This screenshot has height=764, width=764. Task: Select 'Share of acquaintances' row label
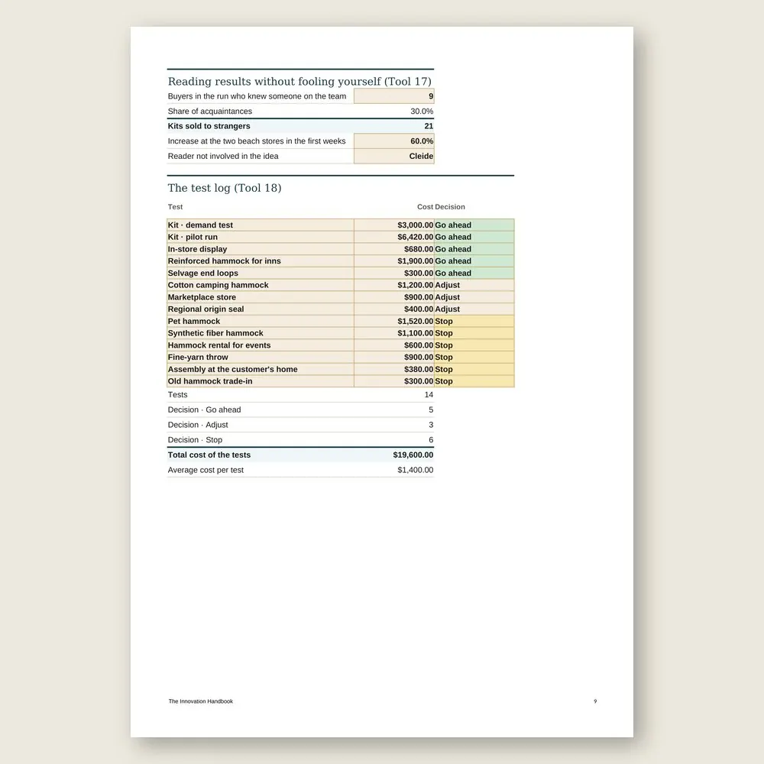tap(210, 111)
